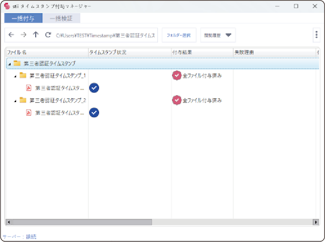This screenshot has width=325, height=242.
Task: Click the フォルダー選択 button
Action: coord(178,35)
